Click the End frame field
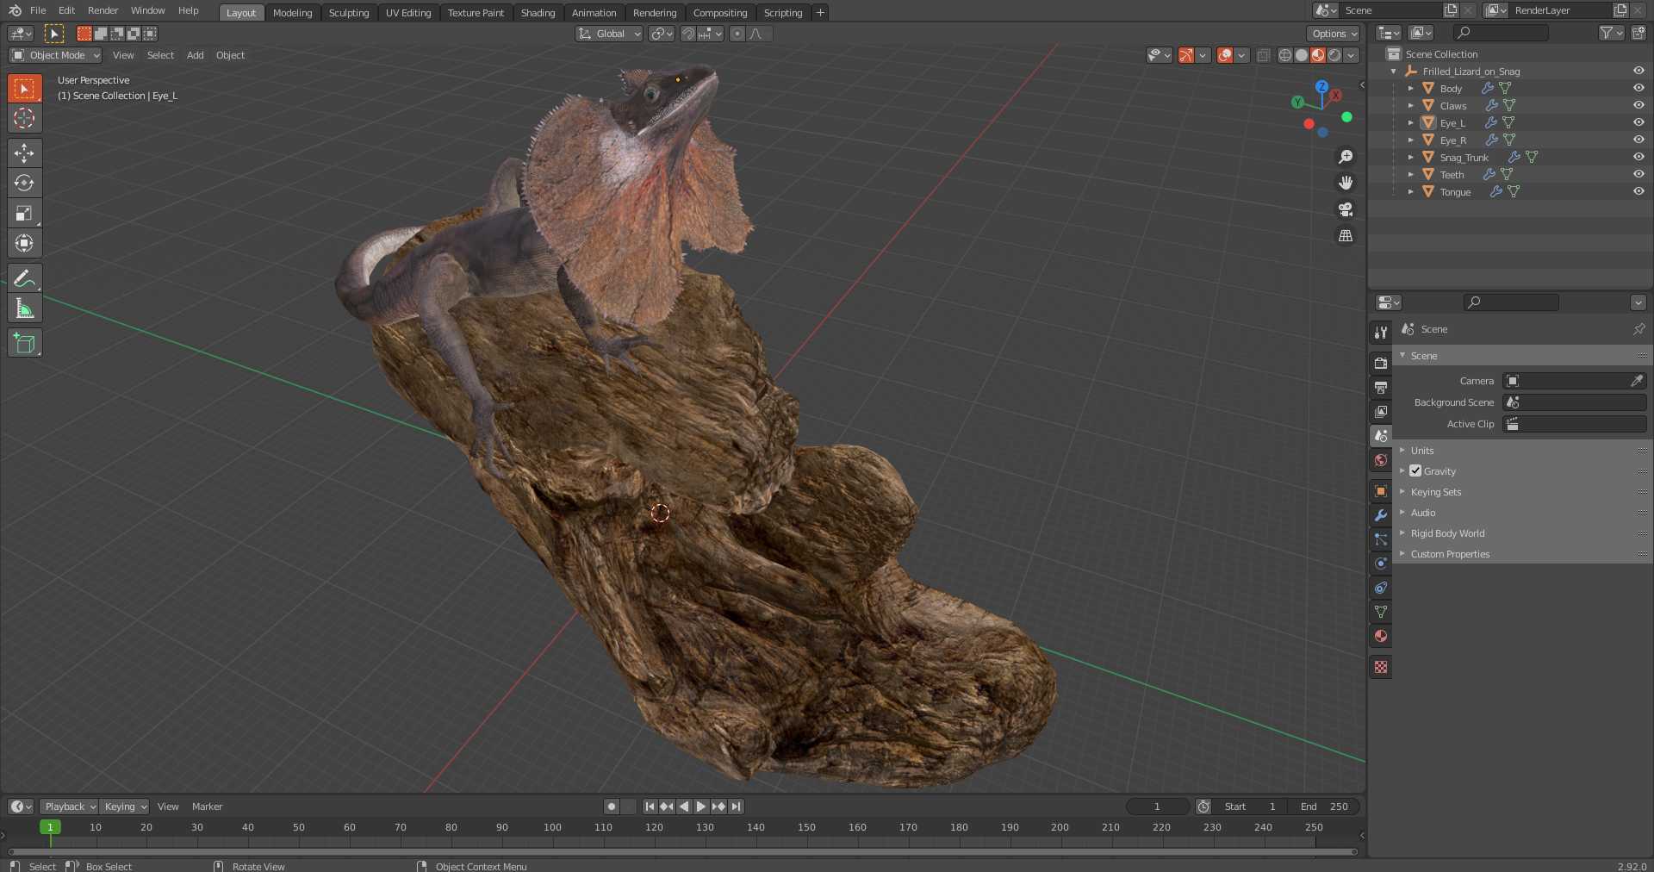 [x=1325, y=807]
